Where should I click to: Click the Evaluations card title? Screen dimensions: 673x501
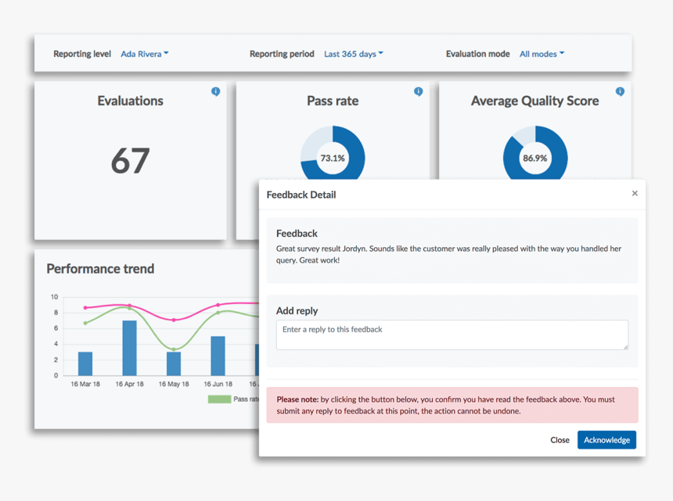(131, 101)
